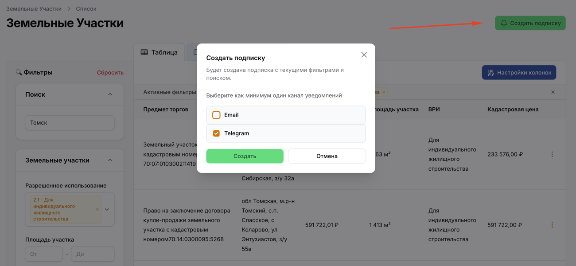Remove the 2.1 individual housing filter tag
The width and height of the screenshot is (576, 266).
pos(97,210)
